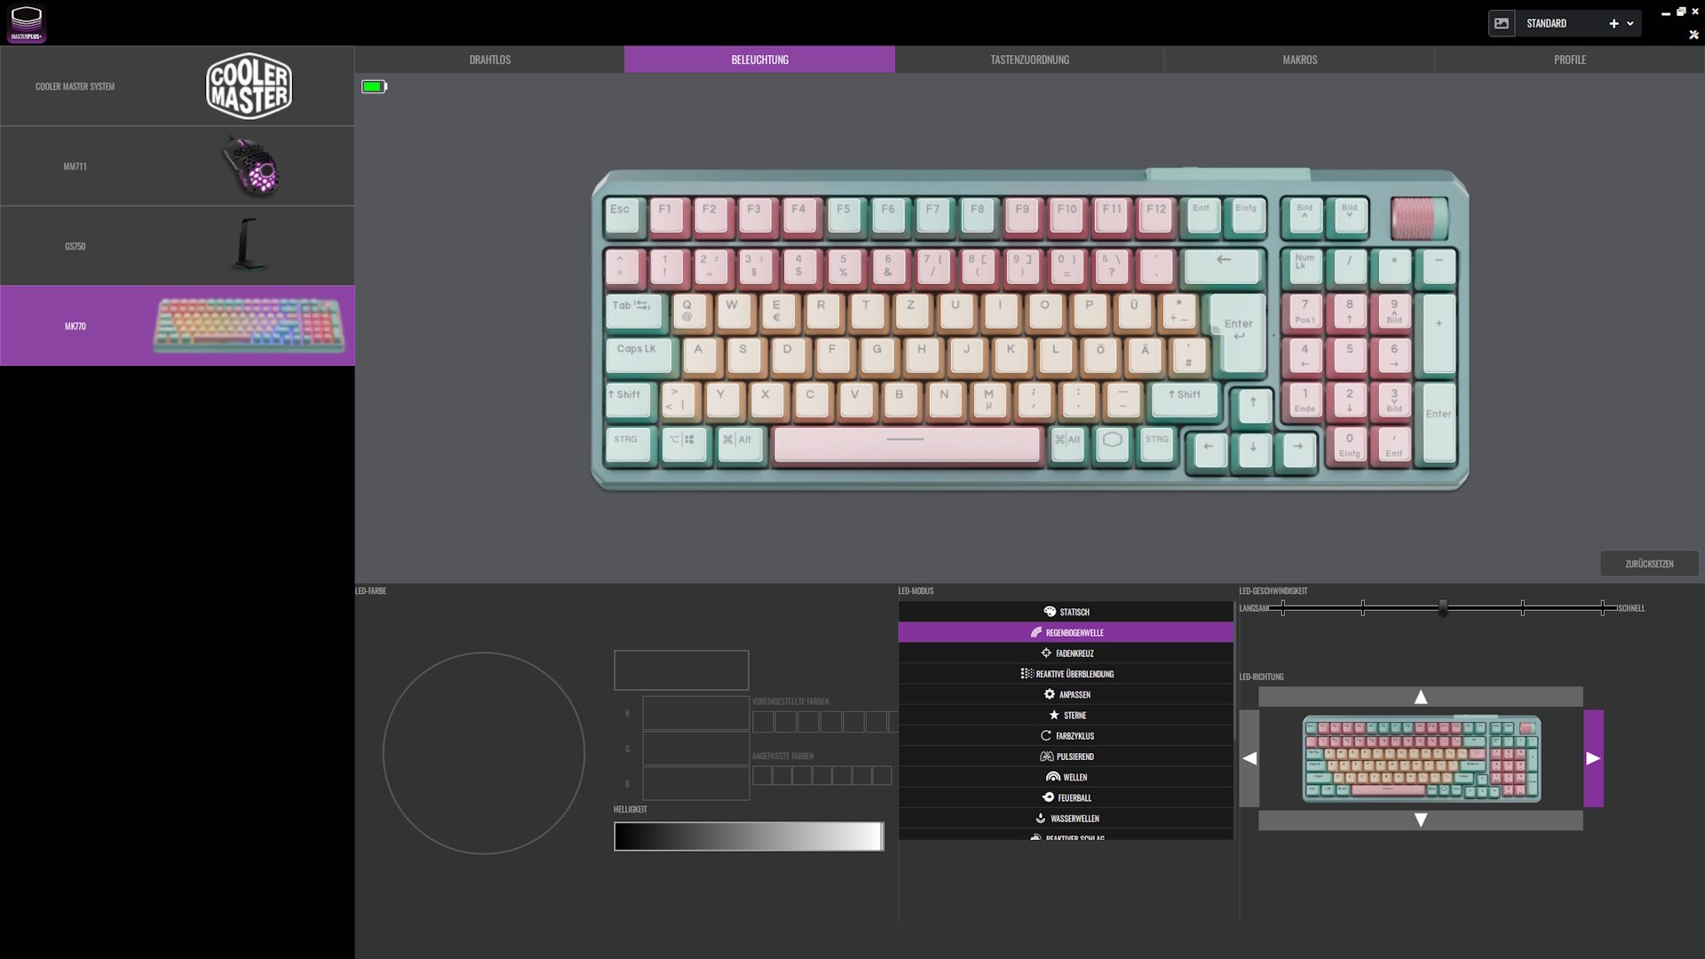The image size is (1705, 959).
Task: Click the brightness gradient slider
Action: 749,836
